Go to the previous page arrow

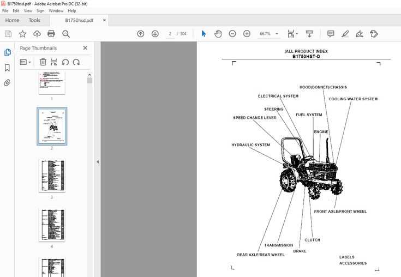tap(141, 34)
